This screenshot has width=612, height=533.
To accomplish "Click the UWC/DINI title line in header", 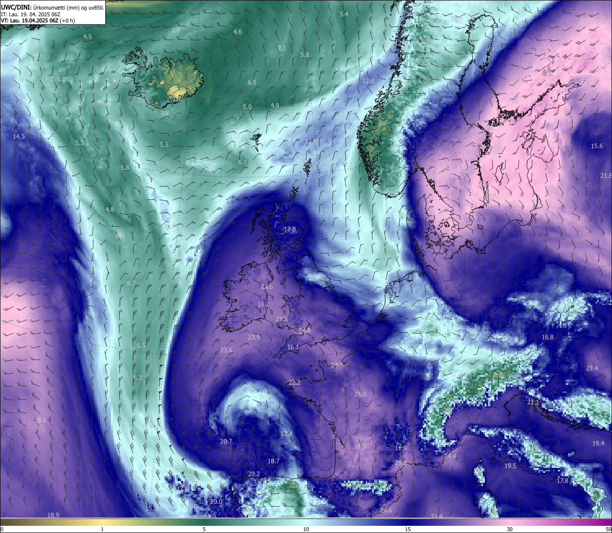I will click(53, 8).
